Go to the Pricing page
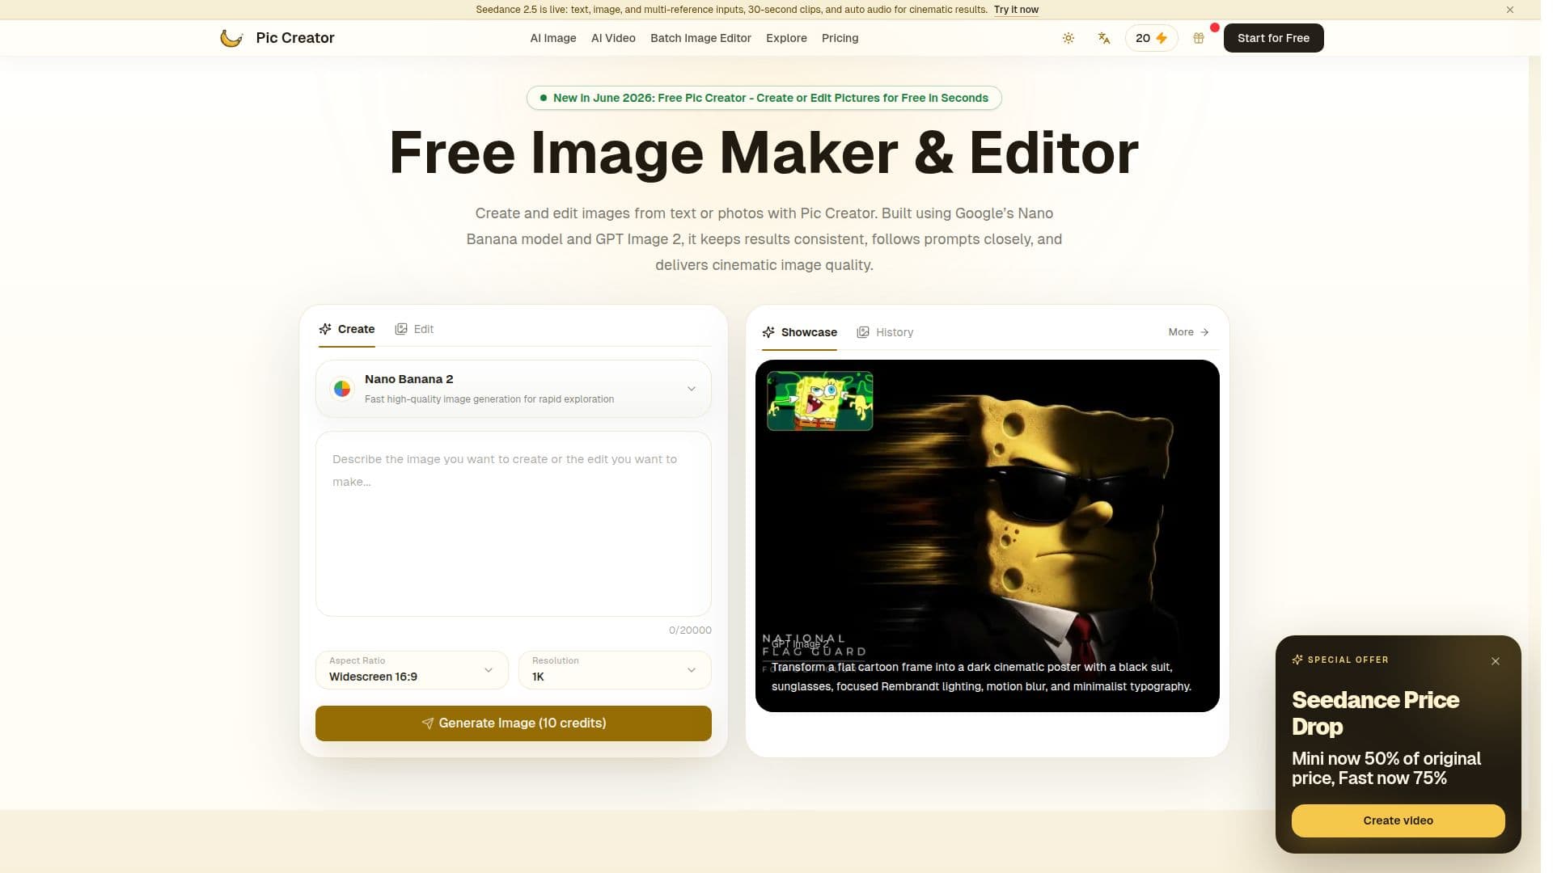Screen dimensions: 1553x873 pyautogui.click(x=840, y=38)
